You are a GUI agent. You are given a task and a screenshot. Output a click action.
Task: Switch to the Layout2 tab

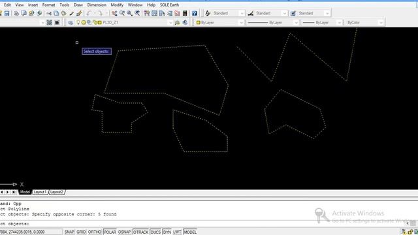57,192
